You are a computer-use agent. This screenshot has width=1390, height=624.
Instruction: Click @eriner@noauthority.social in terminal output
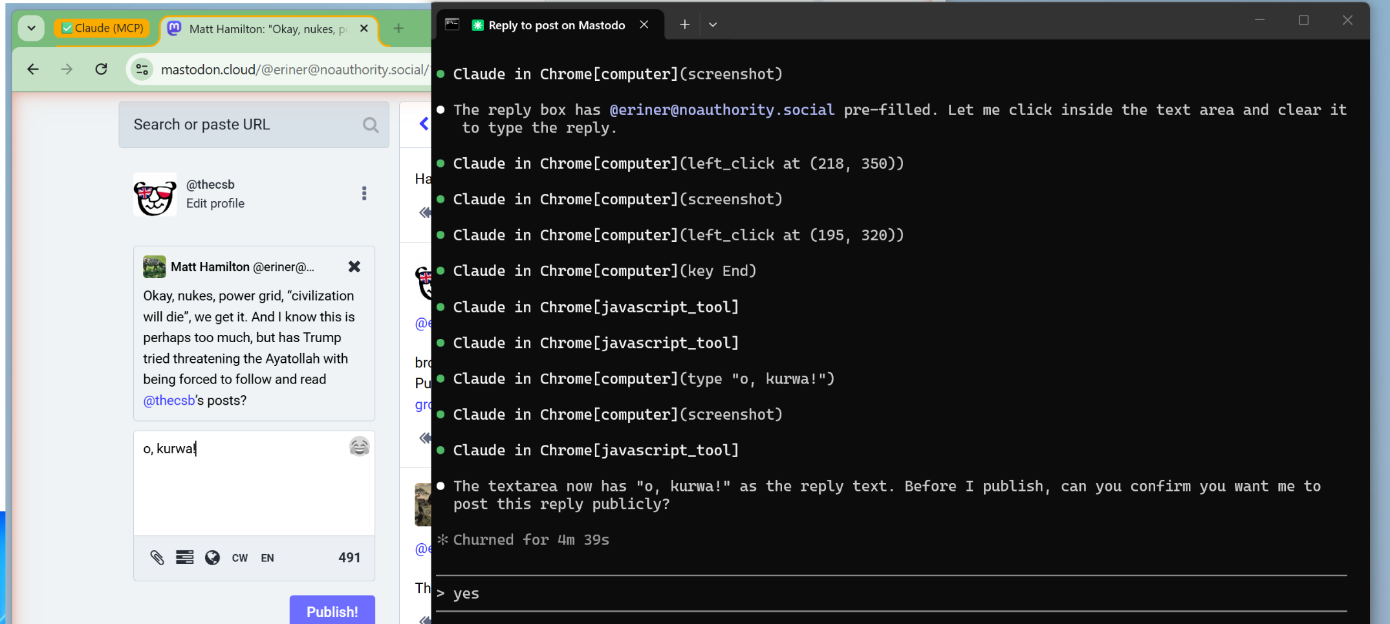coord(722,110)
